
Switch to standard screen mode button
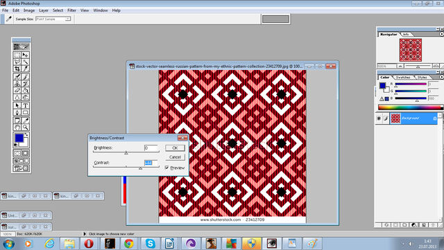[x=16, y=161]
